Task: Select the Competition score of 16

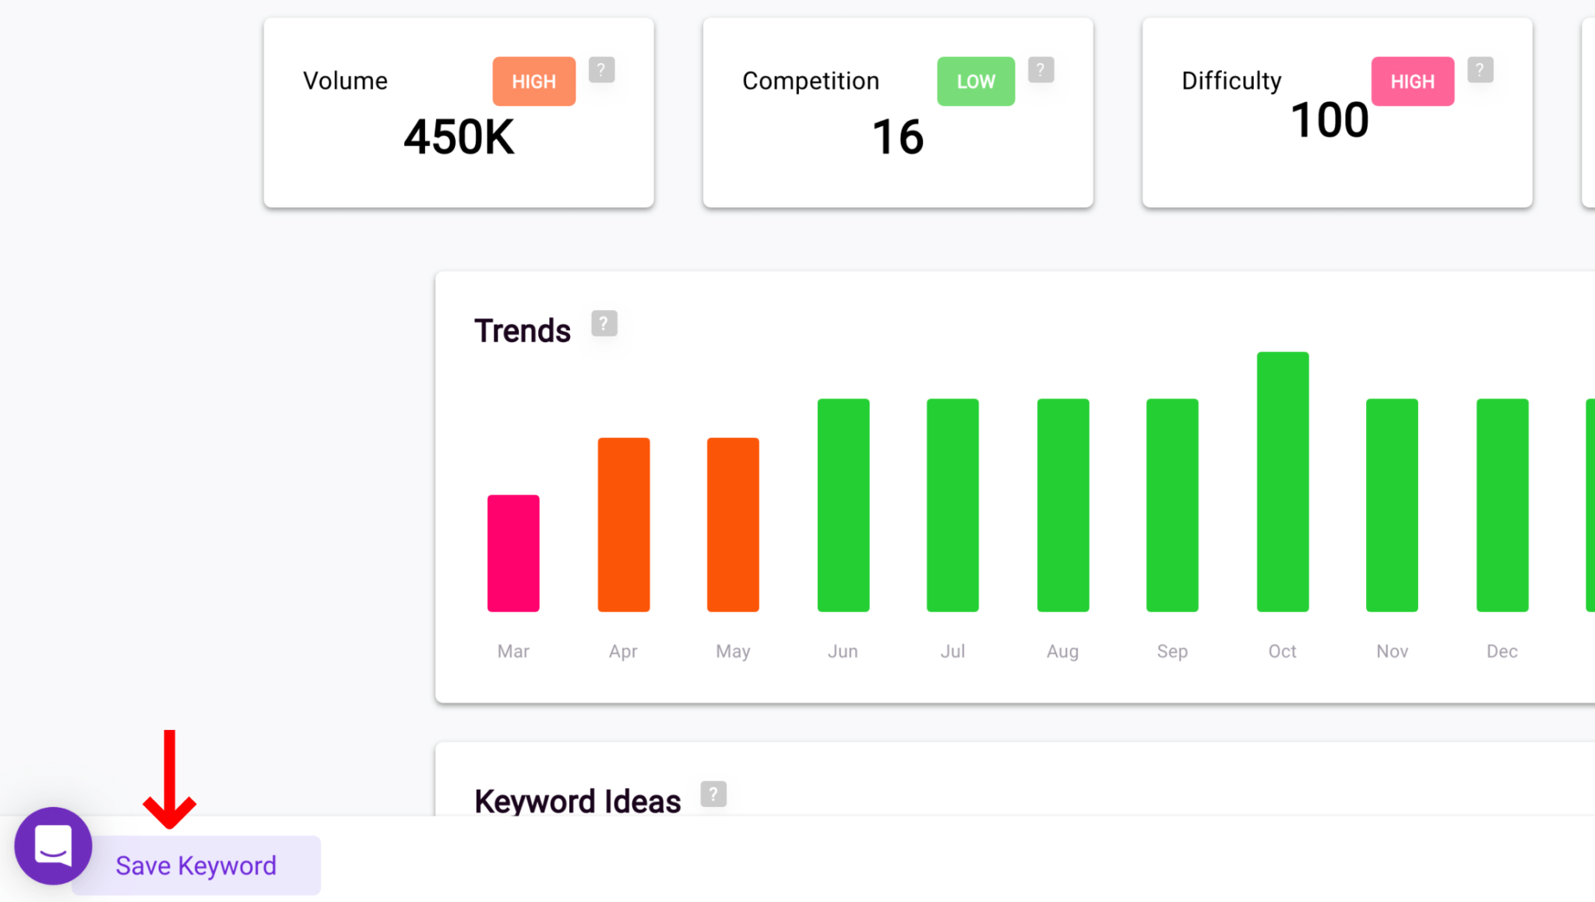Action: (898, 138)
